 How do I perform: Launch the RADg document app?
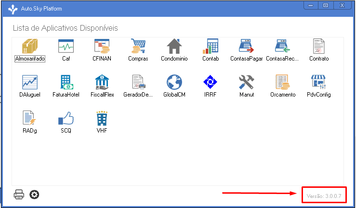30,118
